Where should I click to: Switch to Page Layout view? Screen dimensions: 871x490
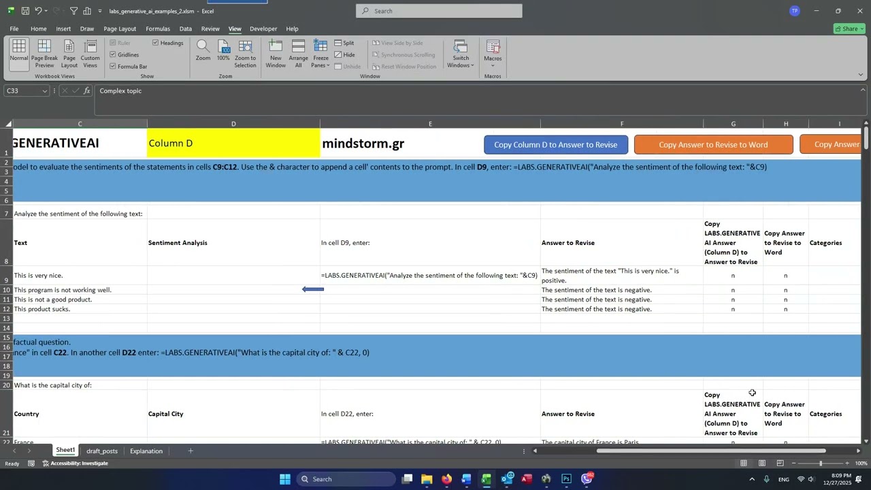coord(69,54)
